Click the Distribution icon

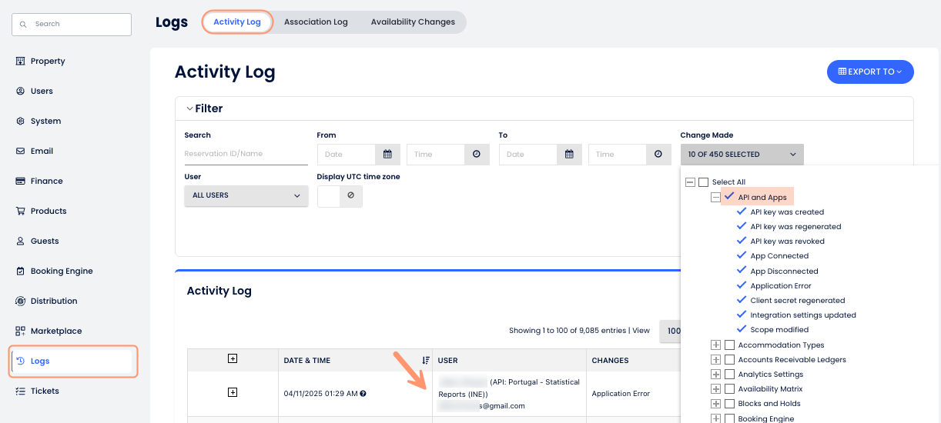pyautogui.click(x=21, y=301)
